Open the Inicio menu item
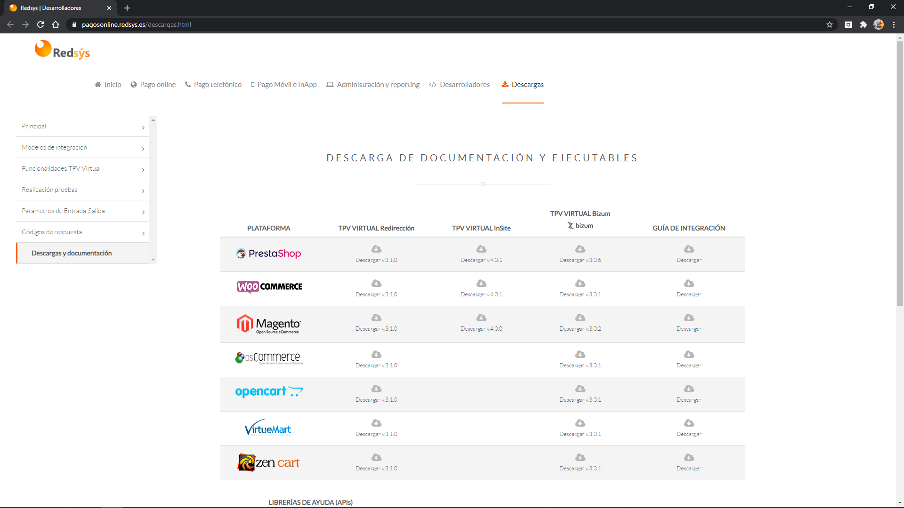Viewport: 904px width, 508px height. [x=108, y=85]
